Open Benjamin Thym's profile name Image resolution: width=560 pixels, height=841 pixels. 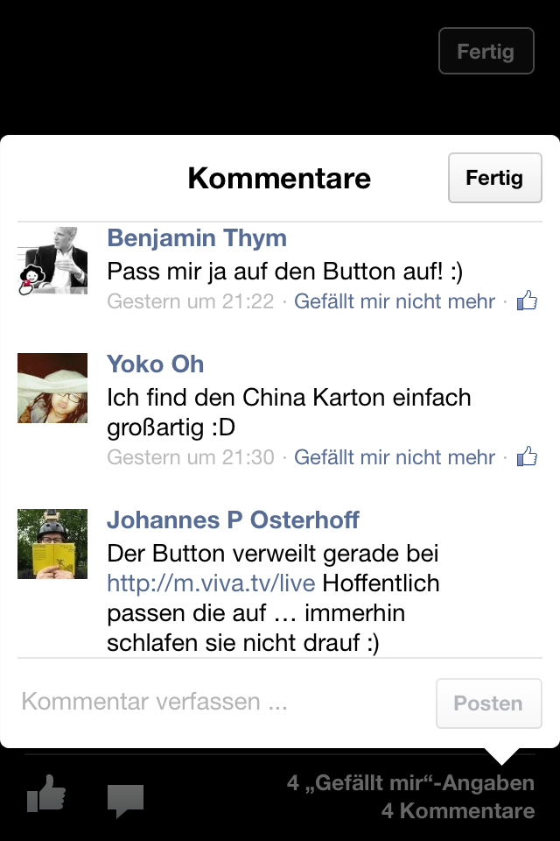click(197, 238)
